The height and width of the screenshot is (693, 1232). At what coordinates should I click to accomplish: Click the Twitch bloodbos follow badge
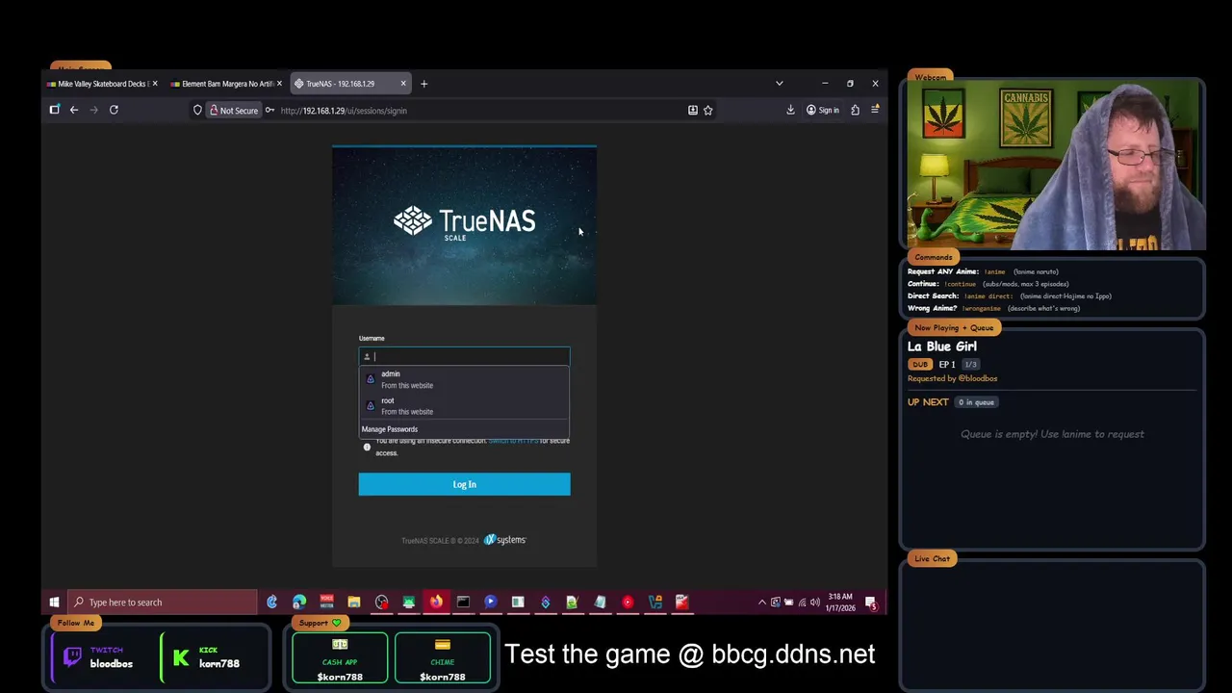click(100, 657)
